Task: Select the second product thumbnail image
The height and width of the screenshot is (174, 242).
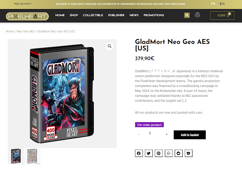Action: click(32, 156)
